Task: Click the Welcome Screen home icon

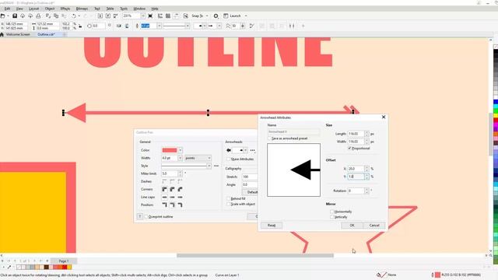Action: (2, 34)
